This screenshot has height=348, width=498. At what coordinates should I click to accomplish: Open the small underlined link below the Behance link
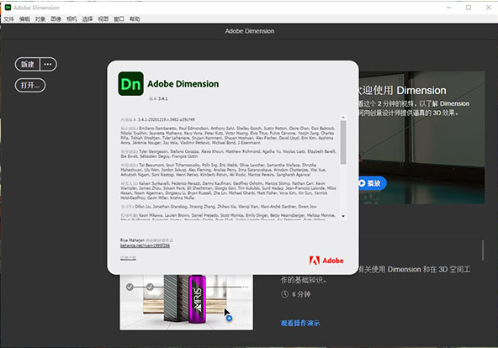[129, 258]
